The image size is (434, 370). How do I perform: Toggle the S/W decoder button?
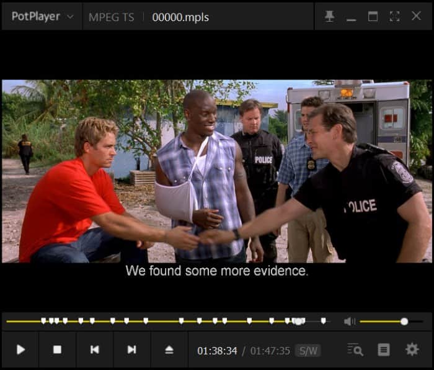[x=308, y=351]
